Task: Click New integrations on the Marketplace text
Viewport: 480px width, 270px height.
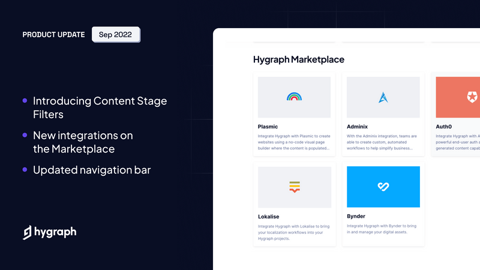Action: tap(83, 142)
